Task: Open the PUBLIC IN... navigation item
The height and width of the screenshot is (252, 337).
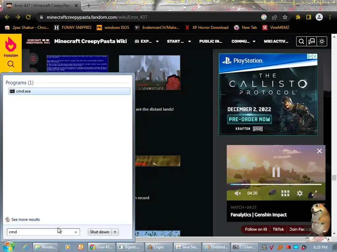Action: pos(211,41)
